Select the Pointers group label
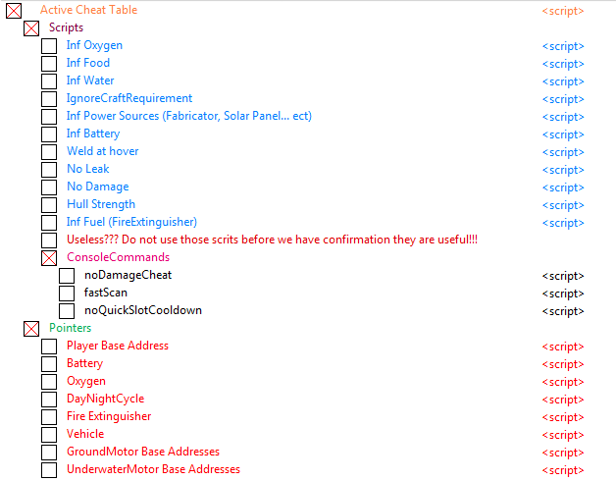616x481 pixels. tap(70, 328)
